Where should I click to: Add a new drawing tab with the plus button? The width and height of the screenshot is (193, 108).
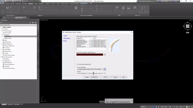pyautogui.click(x=29, y=18)
